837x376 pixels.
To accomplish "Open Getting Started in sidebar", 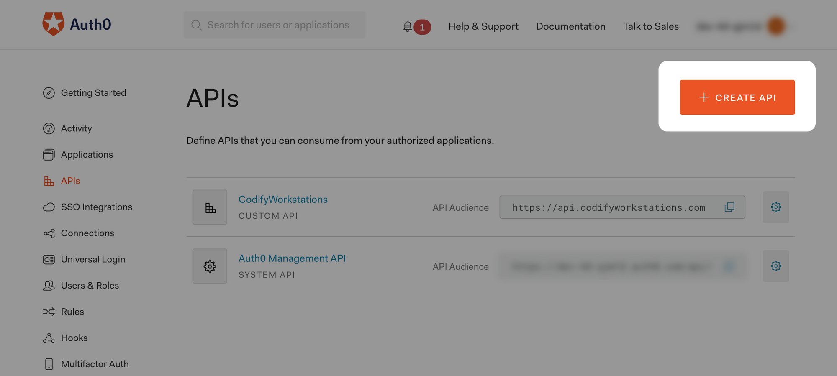I will coord(94,93).
